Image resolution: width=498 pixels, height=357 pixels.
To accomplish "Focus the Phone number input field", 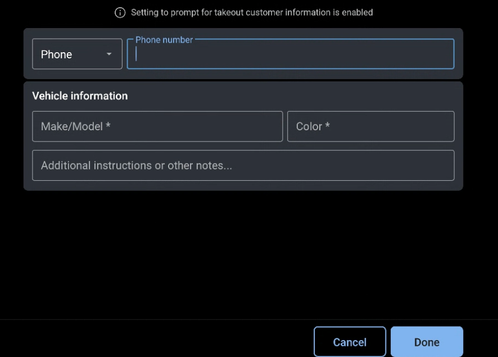I will tap(290, 54).
